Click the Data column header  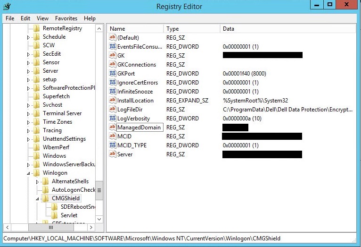(x=288, y=29)
